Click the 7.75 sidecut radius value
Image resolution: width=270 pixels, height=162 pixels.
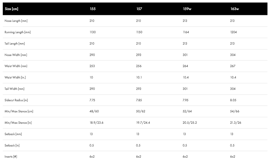click(93, 100)
